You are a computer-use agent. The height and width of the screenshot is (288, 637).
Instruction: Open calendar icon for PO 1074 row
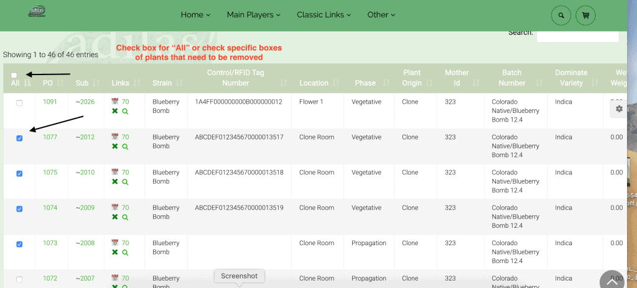[114, 208]
